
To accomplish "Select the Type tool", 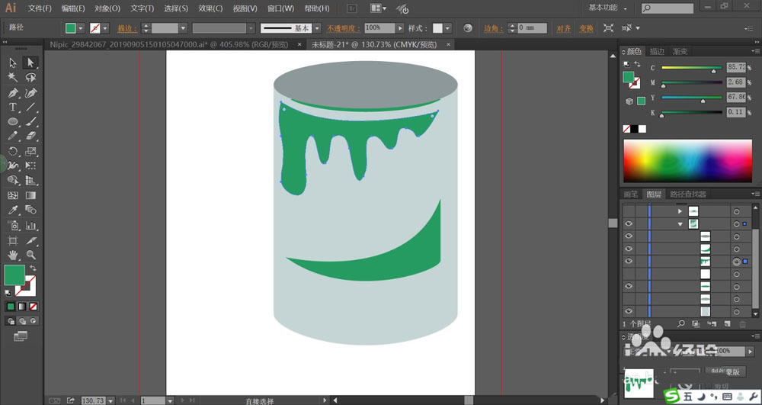I will coord(13,107).
